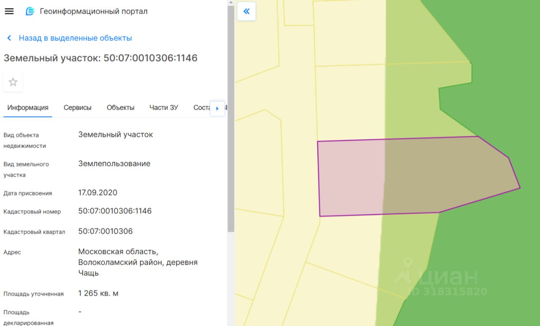Image resolution: width=540 pixels, height=326 pixels.
Task: Select the Объекты tab
Action: coord(121,108)
